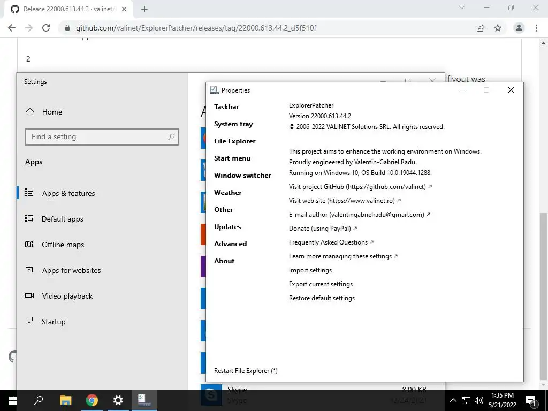
Task: Click Learn more managing these settings
Action: (x=343, y=256)
